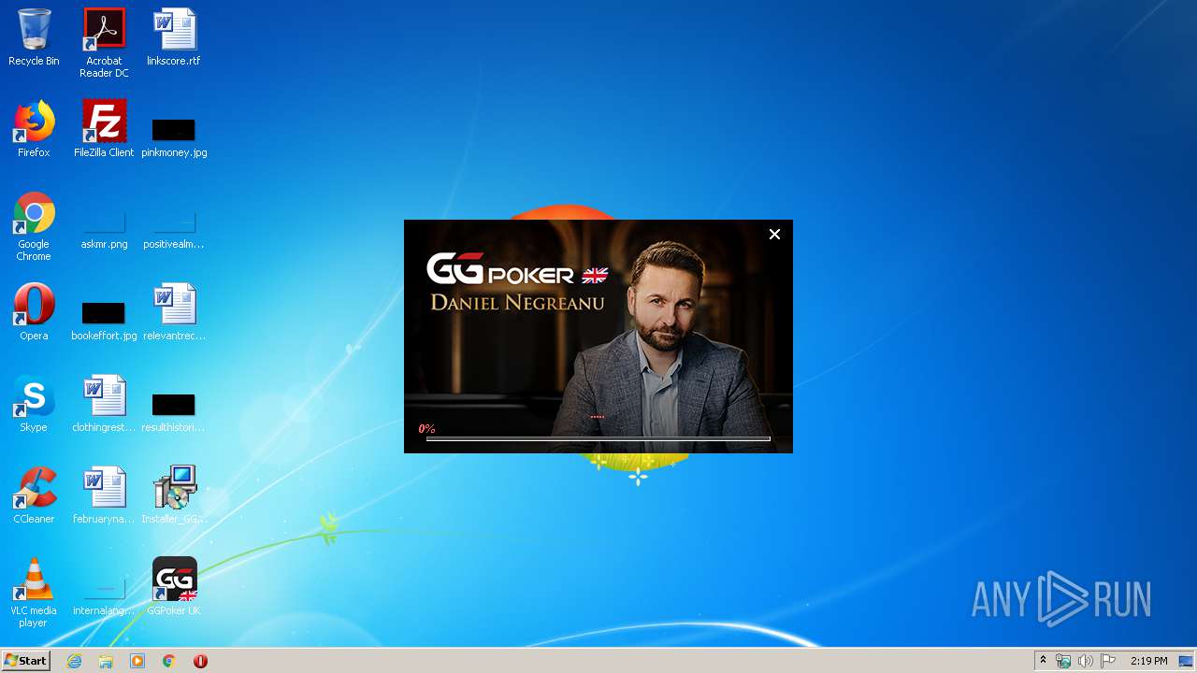Select the relevantrec document icon
The image size is (1197, 673).
[x=174, y=312]
